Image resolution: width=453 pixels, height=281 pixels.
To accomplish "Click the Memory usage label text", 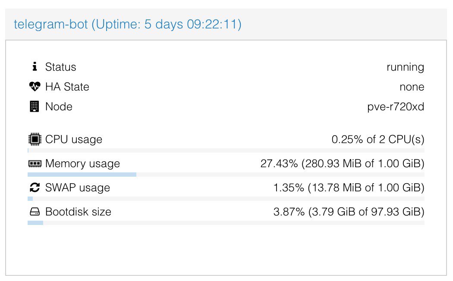I will pos(83,164).
